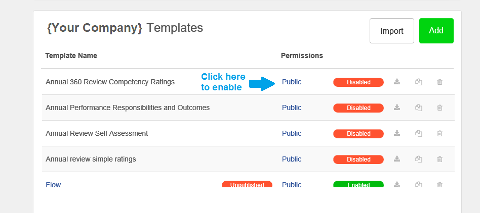Toggle the Disabled badge for Annual Review Self Assessment

[358, 134]
